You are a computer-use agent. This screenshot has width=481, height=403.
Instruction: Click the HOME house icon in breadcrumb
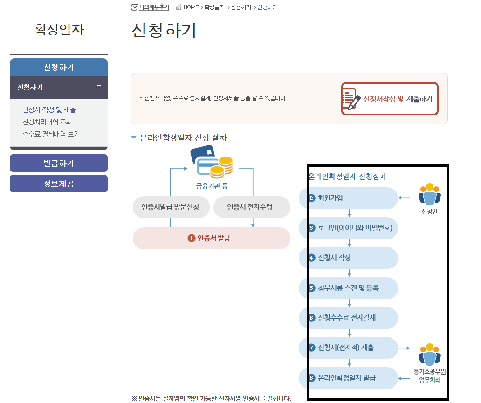(x=178, y=7)
